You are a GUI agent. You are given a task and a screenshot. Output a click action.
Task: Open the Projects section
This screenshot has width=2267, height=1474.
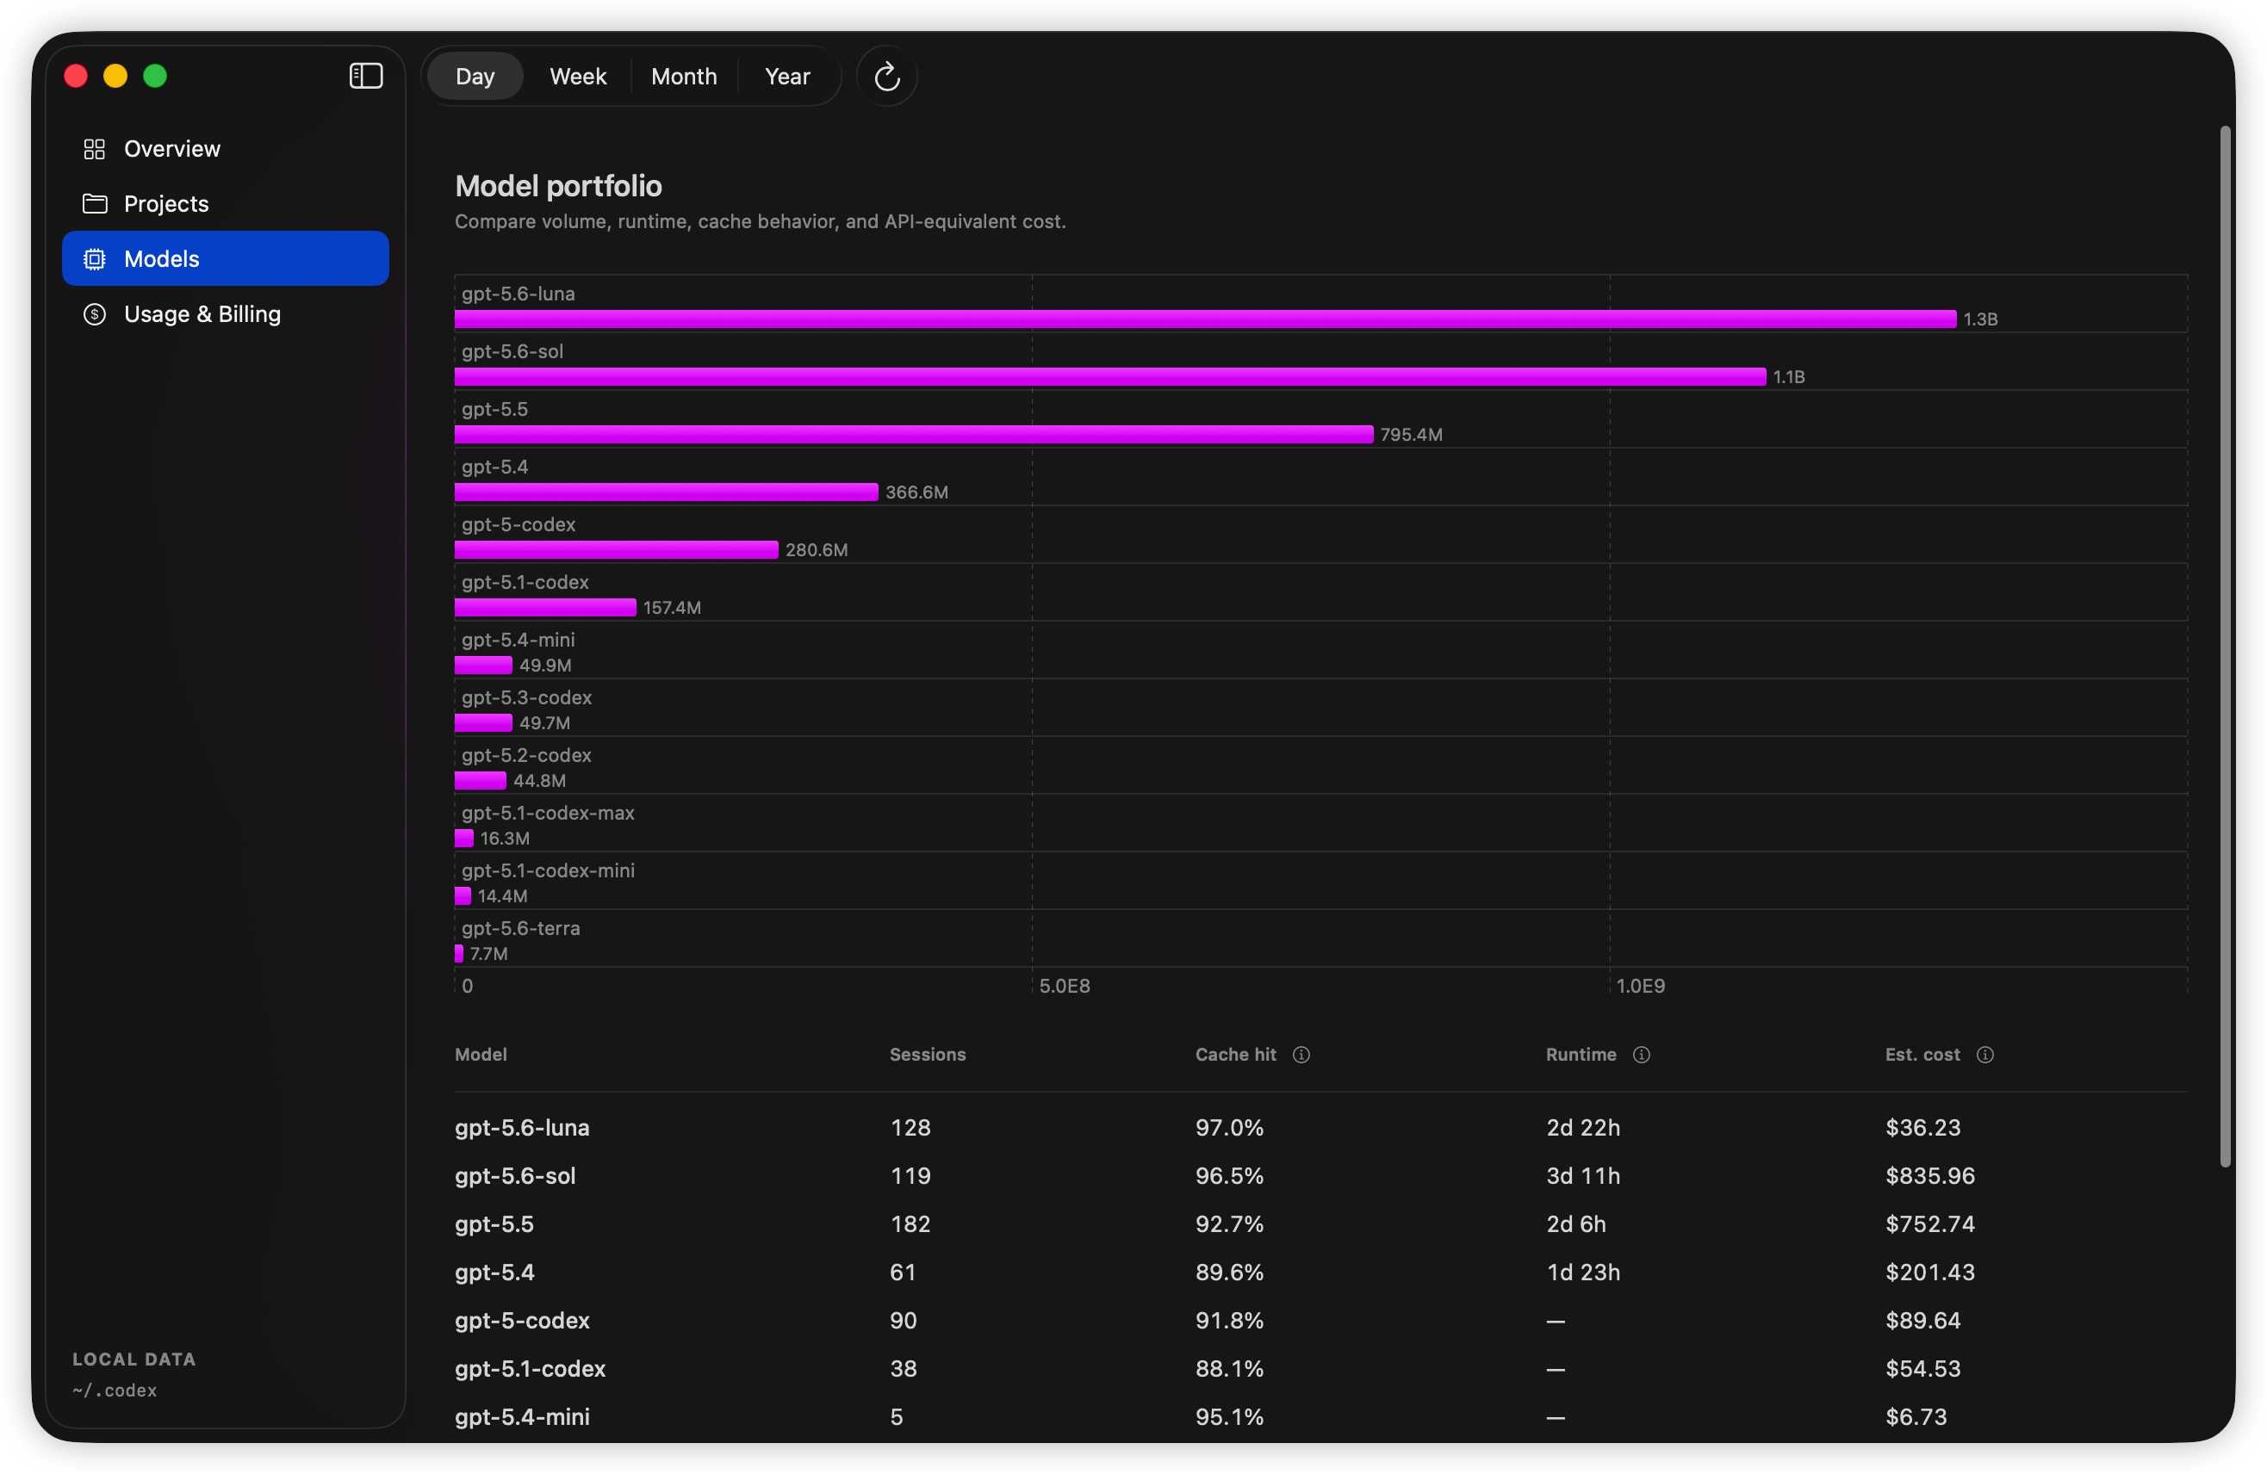pos(226,204)
